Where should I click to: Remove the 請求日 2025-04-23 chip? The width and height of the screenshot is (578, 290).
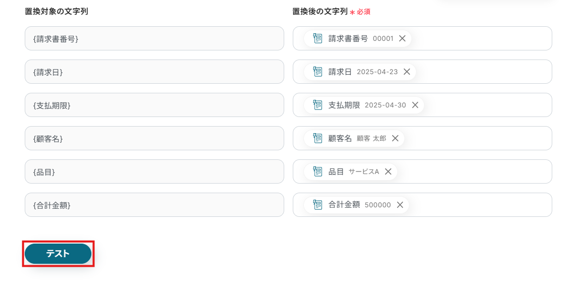(x=406, y=72)
